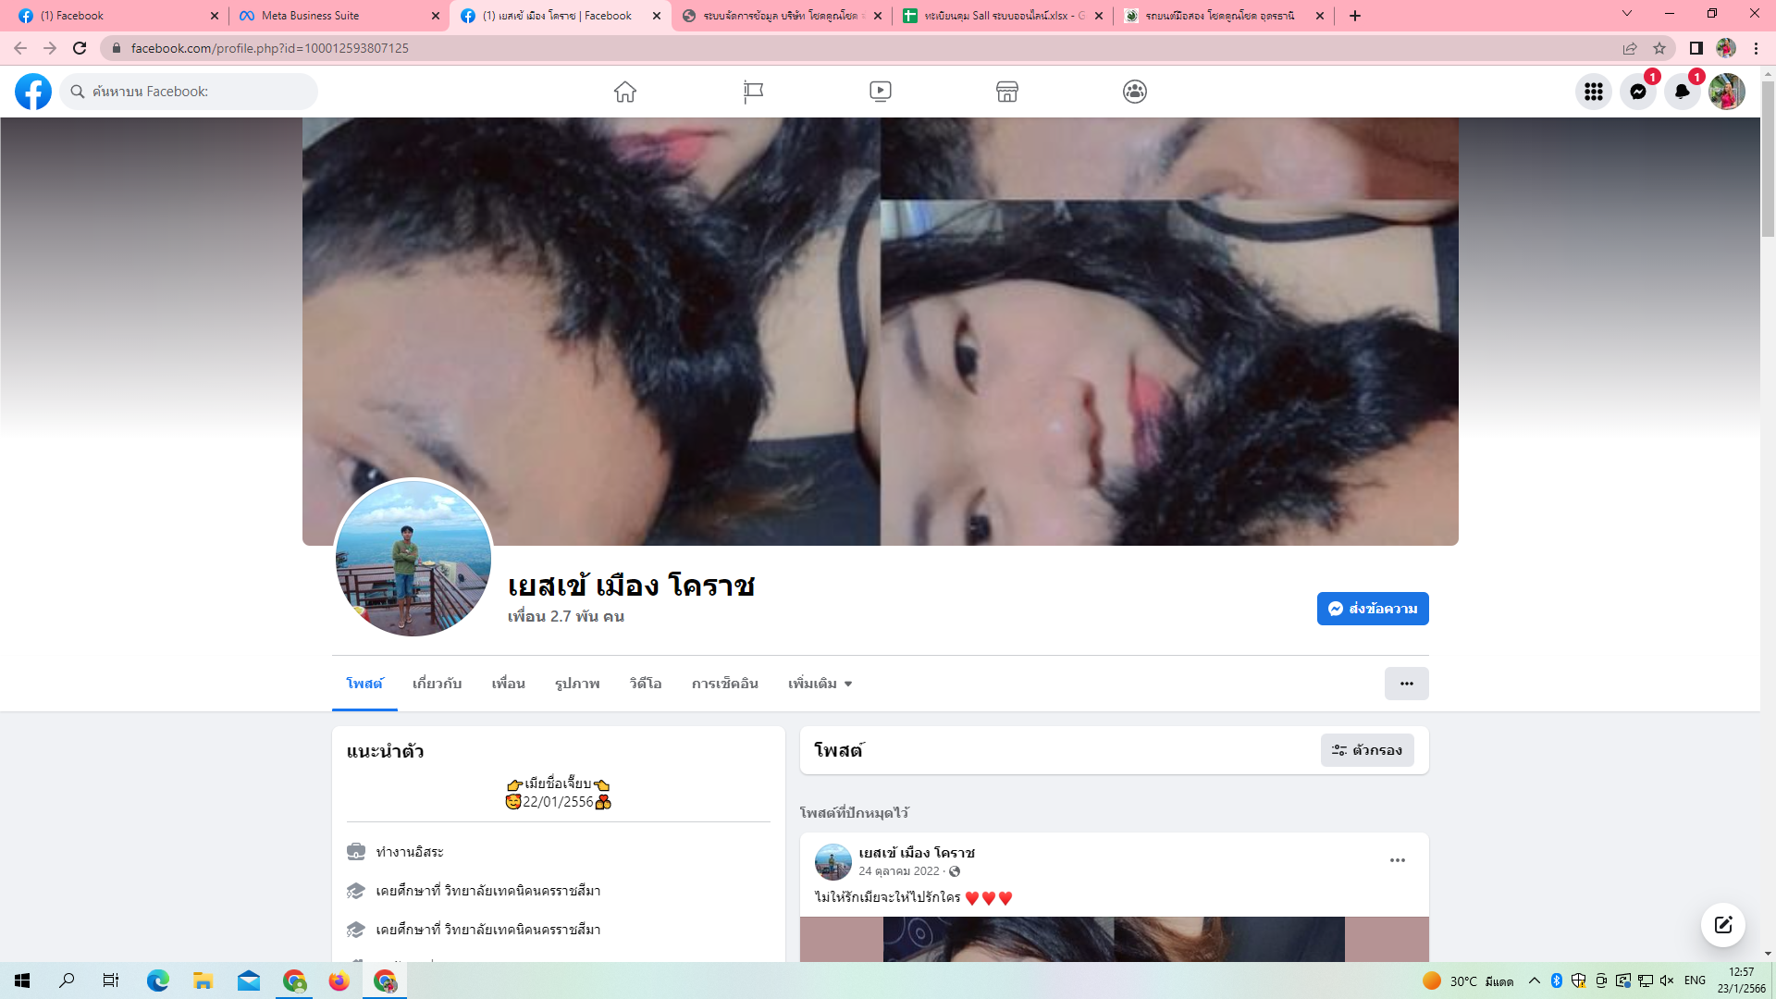Bookmark this page with star icon
Image resolution: width=1776 pixels, height=999 pixels.
click(x=1659, y=48)
